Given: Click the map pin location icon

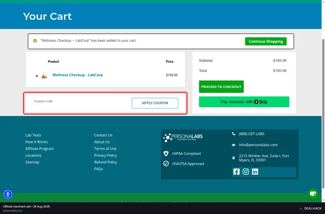Looking at the screenshot, I should [234, 158].
